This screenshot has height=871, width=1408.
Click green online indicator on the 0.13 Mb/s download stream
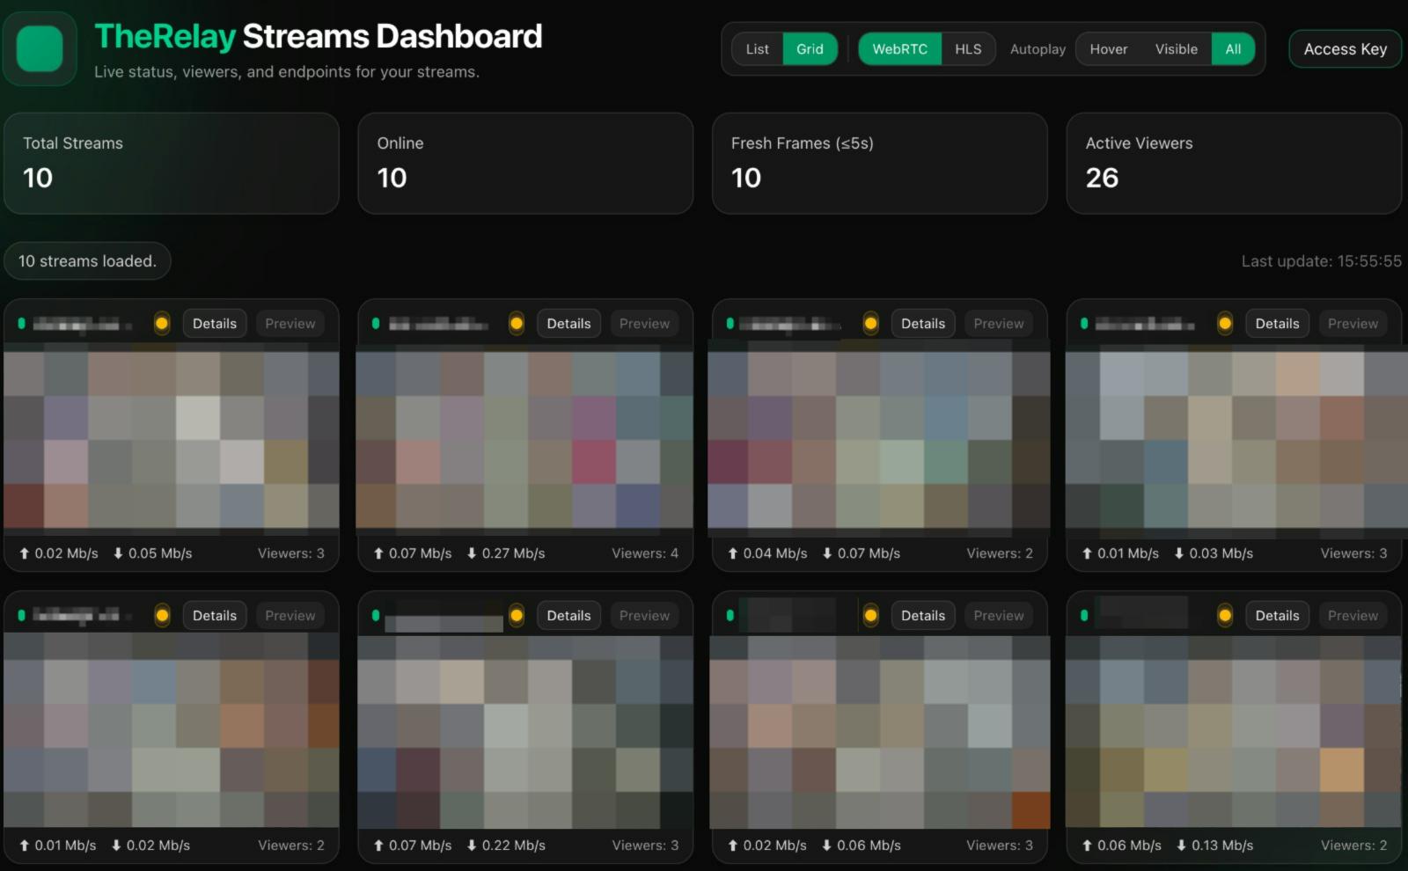click(x=1084, y=616)
